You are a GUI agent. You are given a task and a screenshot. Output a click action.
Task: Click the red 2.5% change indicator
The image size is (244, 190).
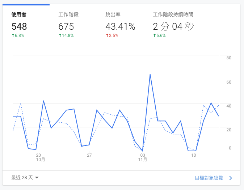click(112, 35)
